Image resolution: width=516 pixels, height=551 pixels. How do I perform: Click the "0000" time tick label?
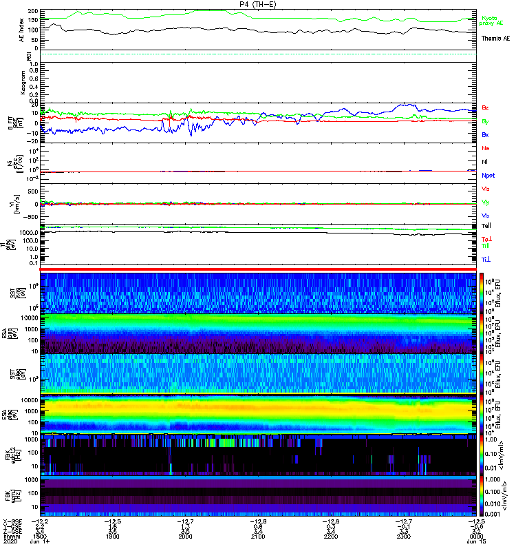476,537
